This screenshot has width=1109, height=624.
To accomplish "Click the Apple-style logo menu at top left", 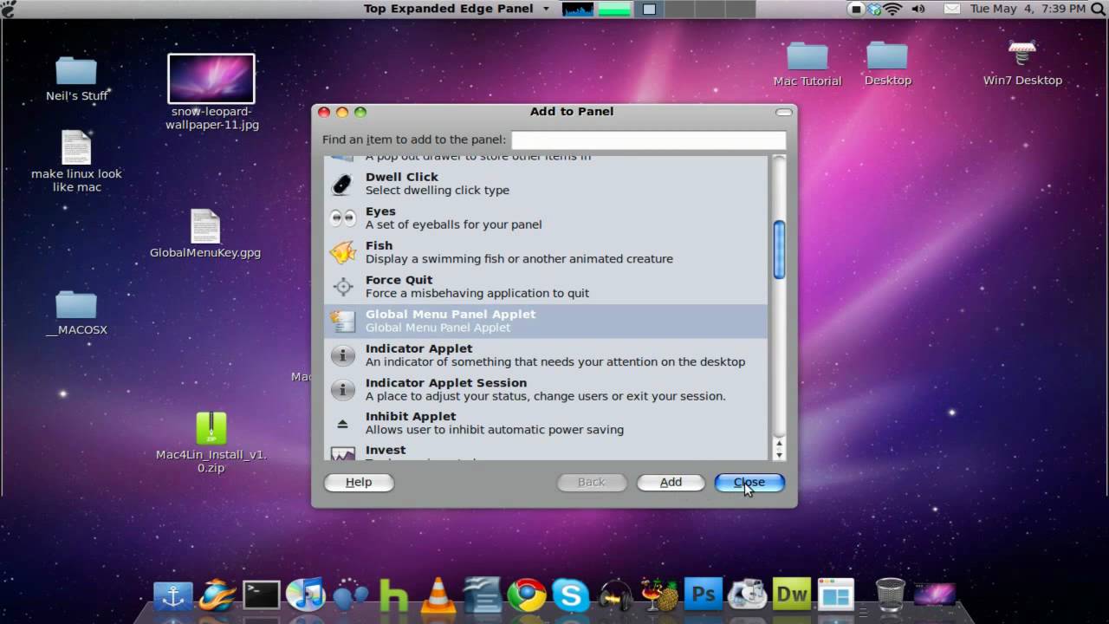I will 8,9.
